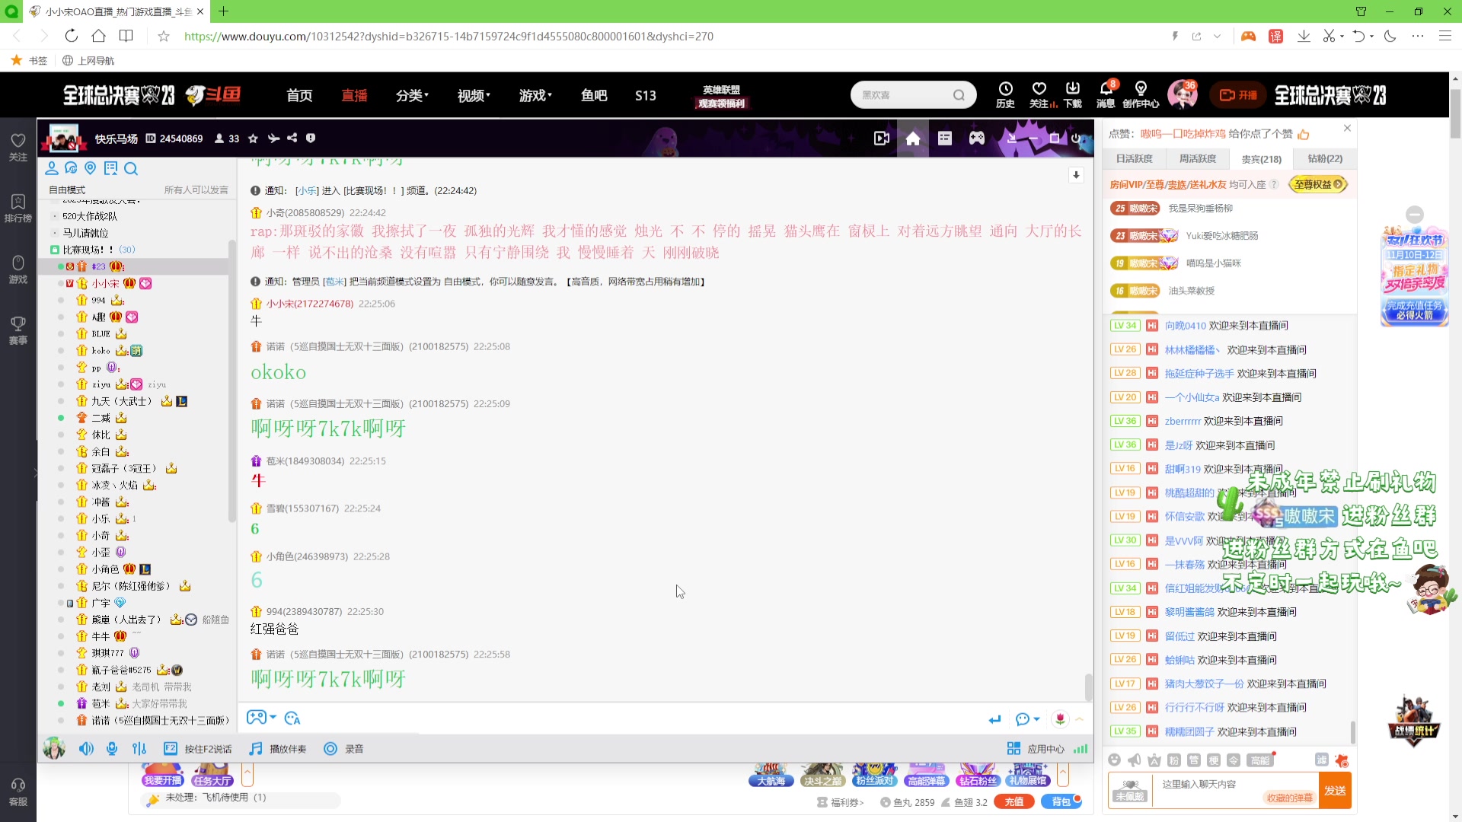This screenshot has height=822, width=1462.
Task: Click the home icon in channel header
Action: tap(912, 139)
